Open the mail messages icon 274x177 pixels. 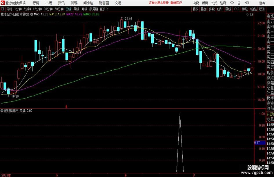pyautogui.click(x=247, y=3)
